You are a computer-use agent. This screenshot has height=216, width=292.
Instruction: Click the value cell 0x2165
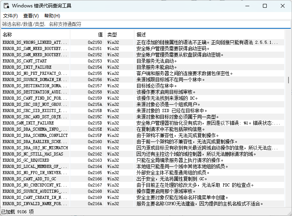click(x=95, y=173)
